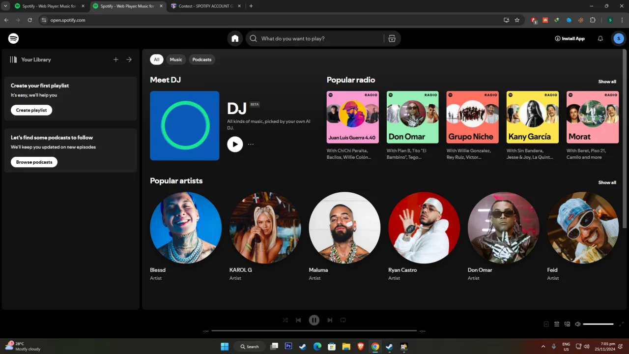Open the KAROL G artist card
This screenshot has width=629, height=354.
(265, 237)
